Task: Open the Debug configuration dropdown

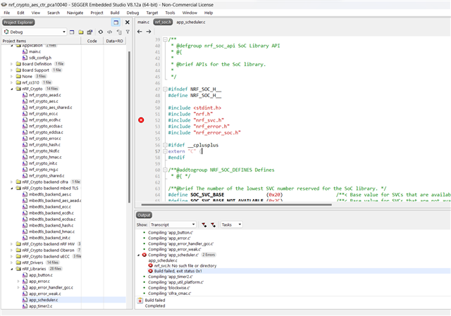Action: (x=35, y=32)
